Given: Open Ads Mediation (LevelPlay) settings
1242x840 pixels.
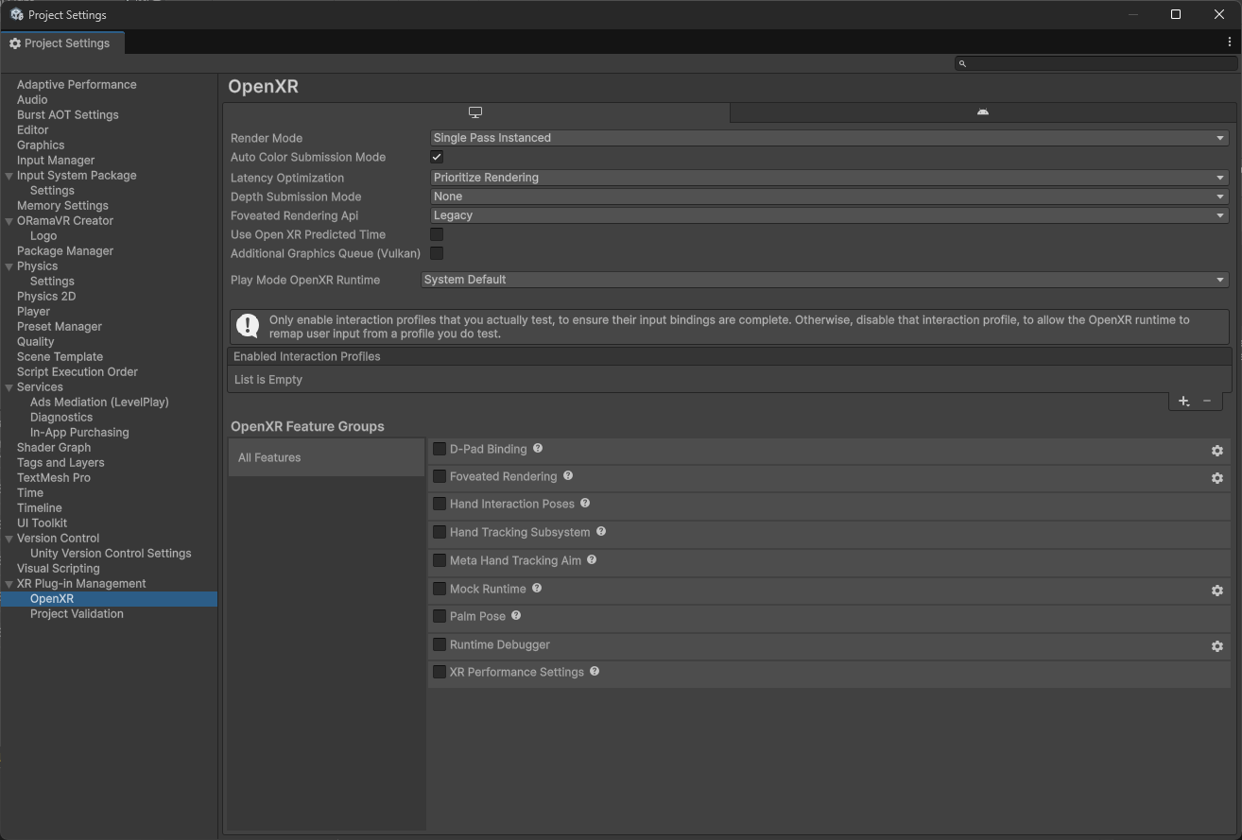Looking at the screenshot, I should pyautogui.click(x=99, y=403).
